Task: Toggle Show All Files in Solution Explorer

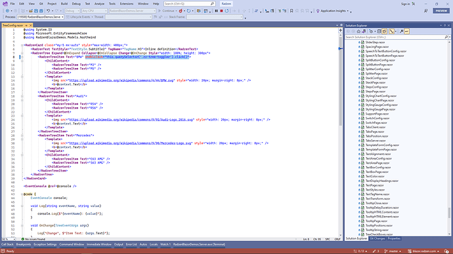Action: click(384, 31)
